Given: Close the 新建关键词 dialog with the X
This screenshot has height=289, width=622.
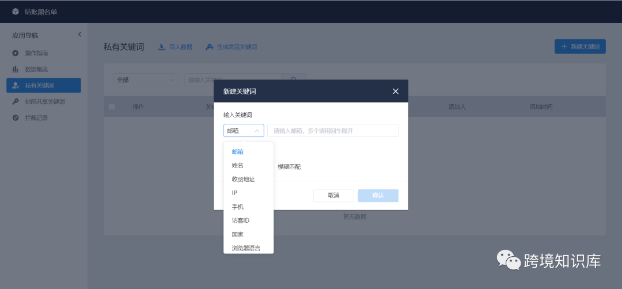Looking at the screenshot, I should pyautogui.click(x=396, y=91).
